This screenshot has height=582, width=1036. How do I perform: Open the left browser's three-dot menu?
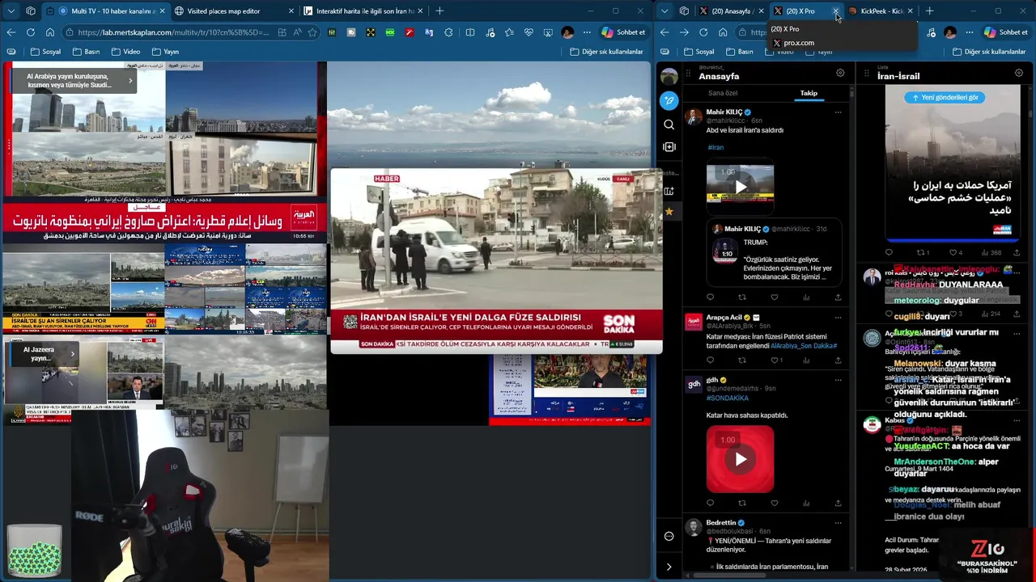click(587, 32)
